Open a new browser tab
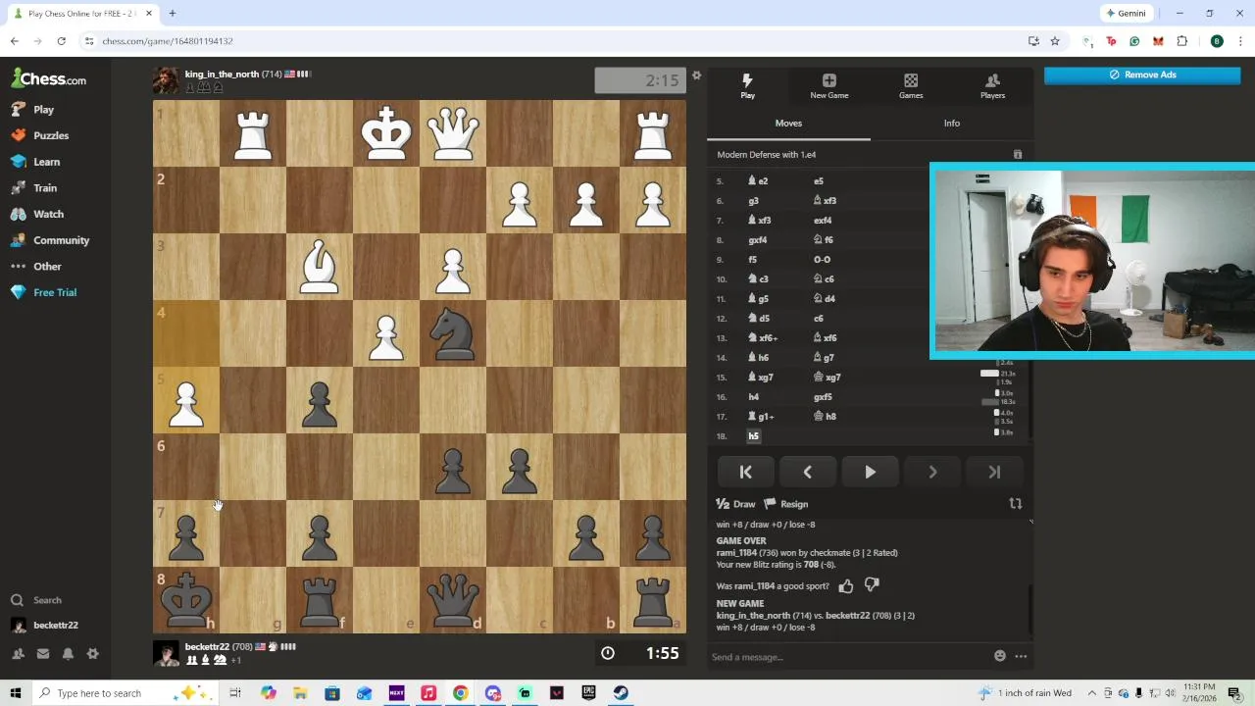 [x=172, y=14]
